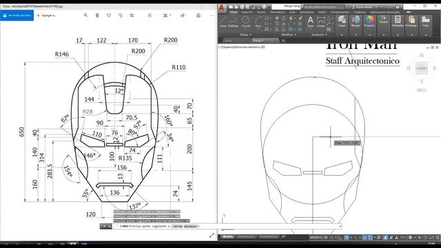This screenshot has width=441, height=248.
Task: Open the Bloque panel icon
Action: (x=356, y=21)
